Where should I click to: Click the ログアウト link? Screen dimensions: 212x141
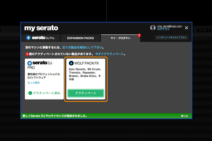(x=163, y=29)
